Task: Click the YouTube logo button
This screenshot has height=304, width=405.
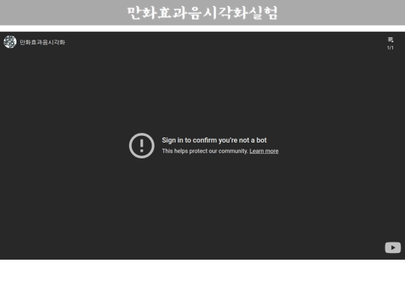Action: point(393,248)
